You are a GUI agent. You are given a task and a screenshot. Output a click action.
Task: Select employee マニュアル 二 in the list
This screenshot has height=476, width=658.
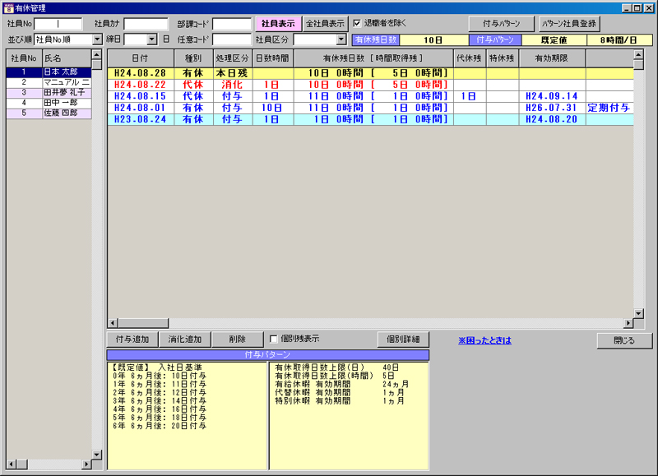click(x=49, y=82)
